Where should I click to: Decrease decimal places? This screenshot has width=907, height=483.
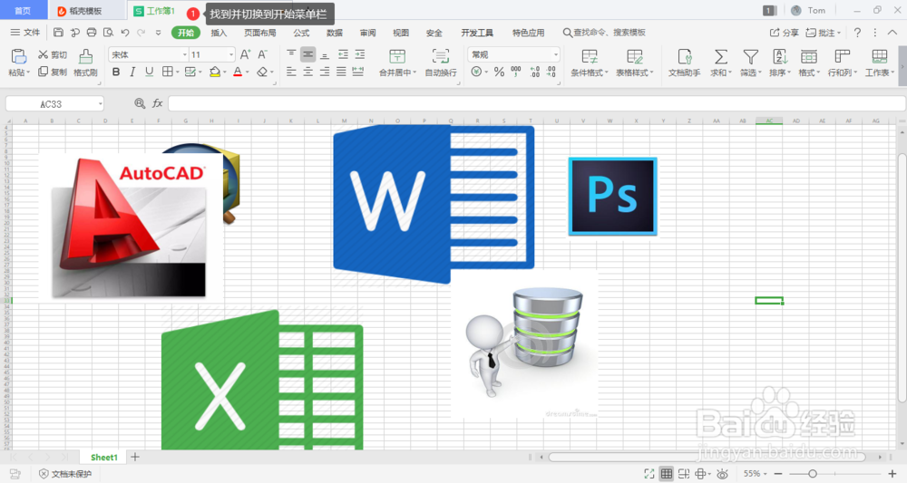click(551, 72)
